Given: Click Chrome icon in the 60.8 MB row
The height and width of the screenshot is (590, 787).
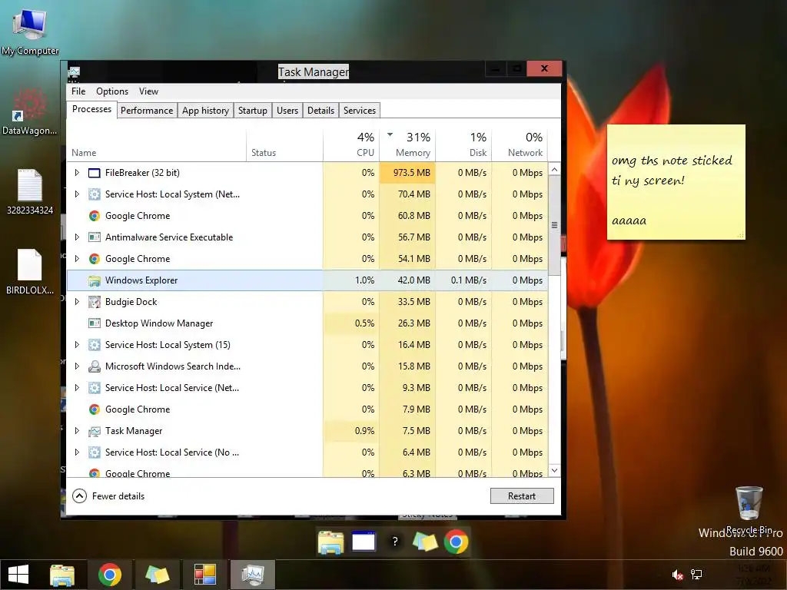Looking at the screenshot, I should (94, 216).
